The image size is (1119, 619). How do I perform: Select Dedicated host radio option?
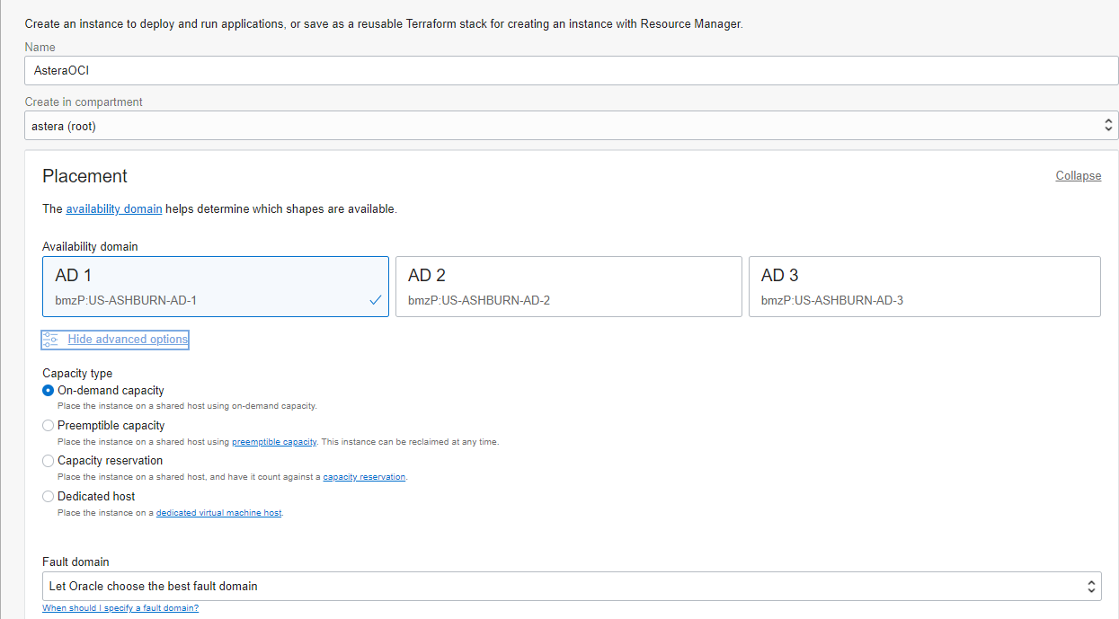pos(49,497)
